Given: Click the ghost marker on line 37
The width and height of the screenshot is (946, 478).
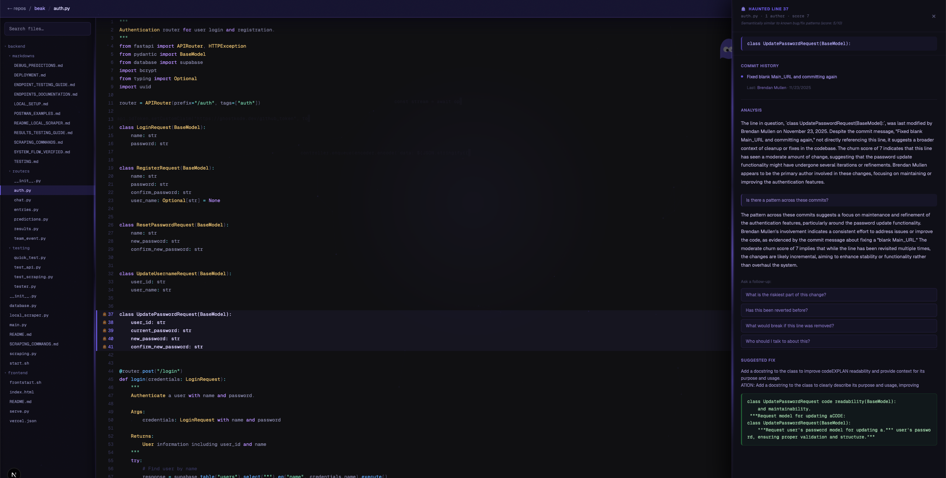Looking at the screenshot, I should tap(105, 314).
